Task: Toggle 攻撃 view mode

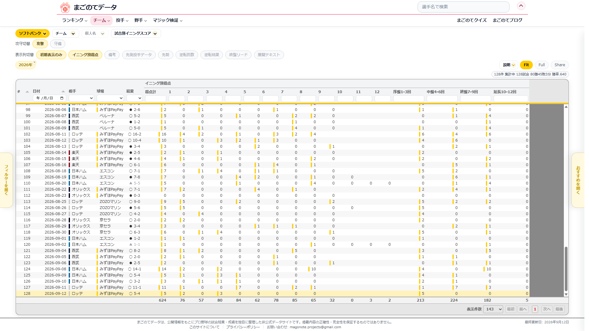Action: [x=40, y=44]
